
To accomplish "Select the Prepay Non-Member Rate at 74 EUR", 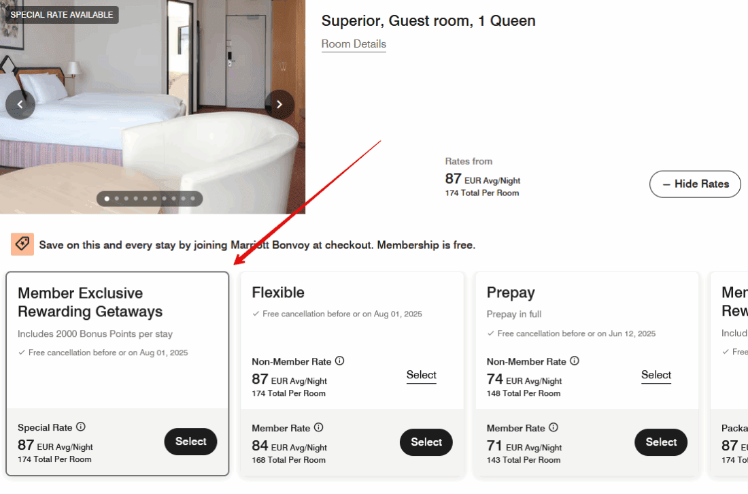I will pyautogui.click(x=656, y=375).
